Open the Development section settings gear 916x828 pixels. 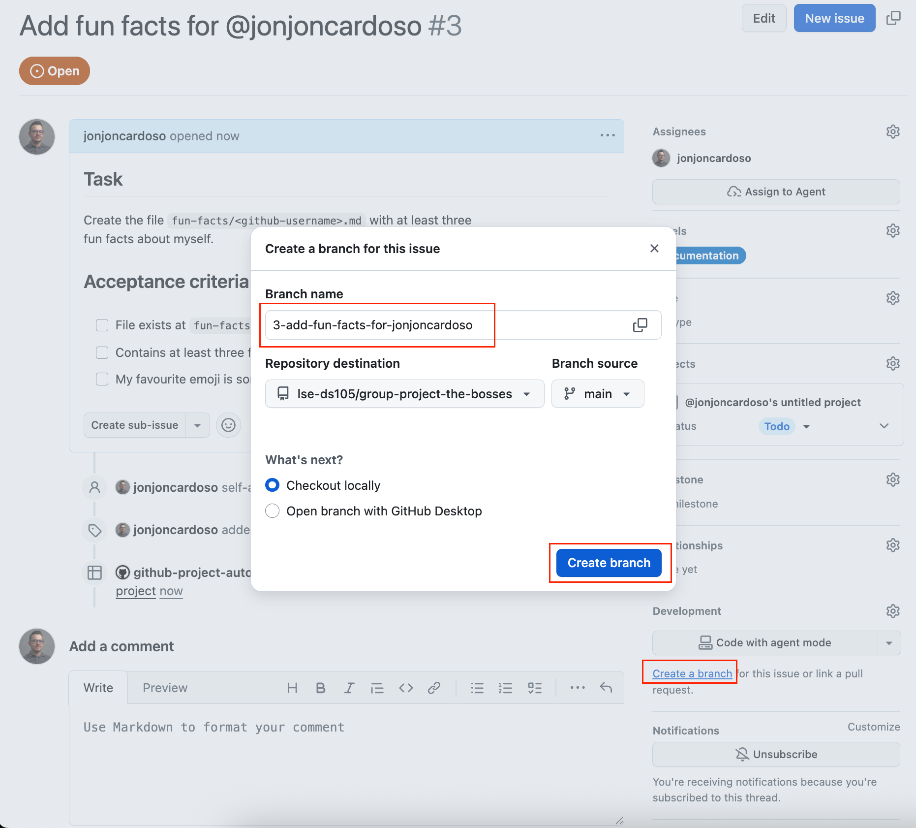click(892, 611)
